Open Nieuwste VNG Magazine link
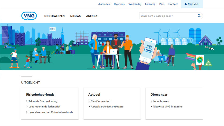The width and height of the screenshot is (224, 126). [x=168, y=107]
